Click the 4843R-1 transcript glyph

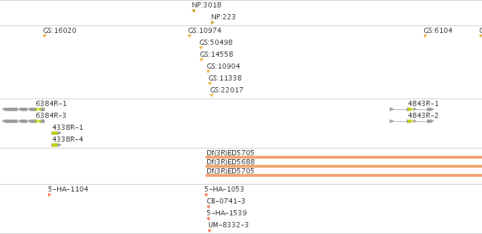[x=412, y=109]
